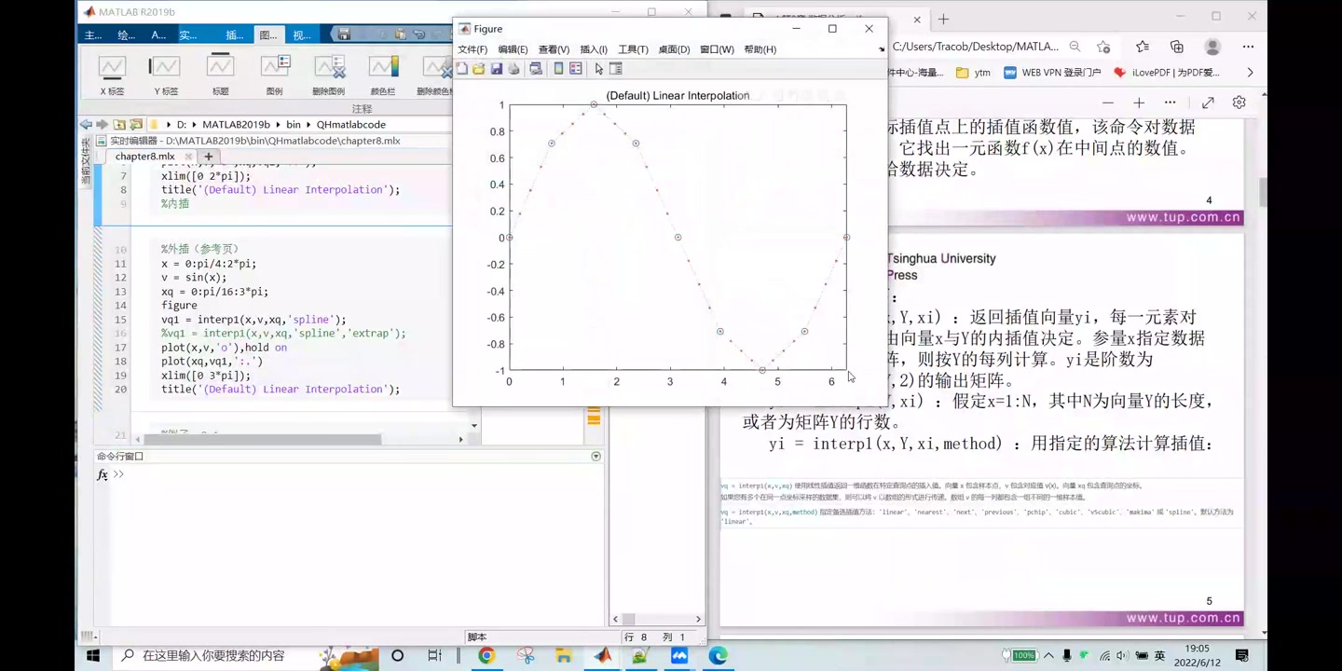
Task: Remove legend (删除图例) in the ribbon
Action: pyautogui.click(x=329, y=75)
